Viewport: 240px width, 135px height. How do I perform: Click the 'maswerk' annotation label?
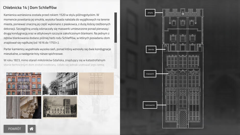pyautogui.click(x=150, y=74)
